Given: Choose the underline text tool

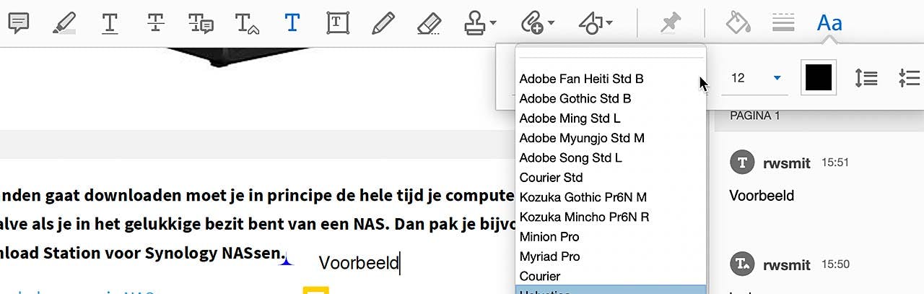Looking at the screenshot, I should click(x=110, y=23).
